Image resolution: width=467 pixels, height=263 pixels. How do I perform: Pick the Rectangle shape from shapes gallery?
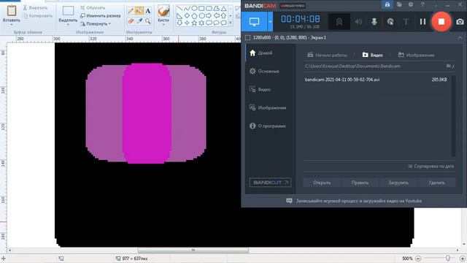pyautogui.click(x=201, y=9)
